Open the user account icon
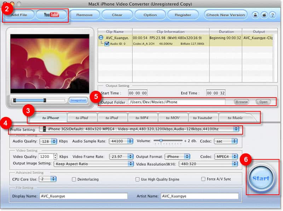 point(255,15)
